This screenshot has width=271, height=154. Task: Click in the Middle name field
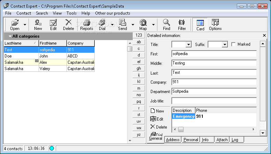214,63
